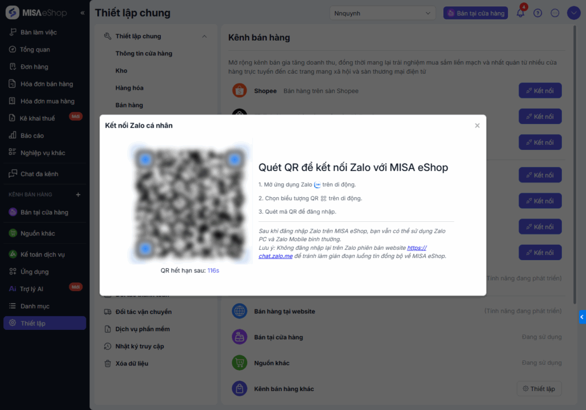The image size is (586, 410).
Task: Close the Kết nối Zalo cá nhân dialog
Action: click(477, 126)
